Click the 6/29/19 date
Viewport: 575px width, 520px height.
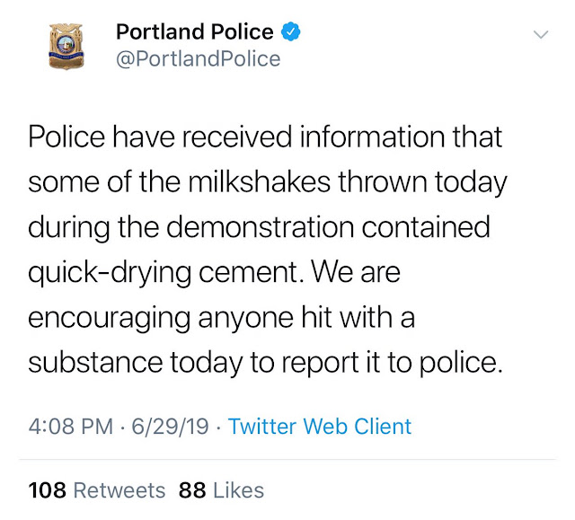point(170,427)
